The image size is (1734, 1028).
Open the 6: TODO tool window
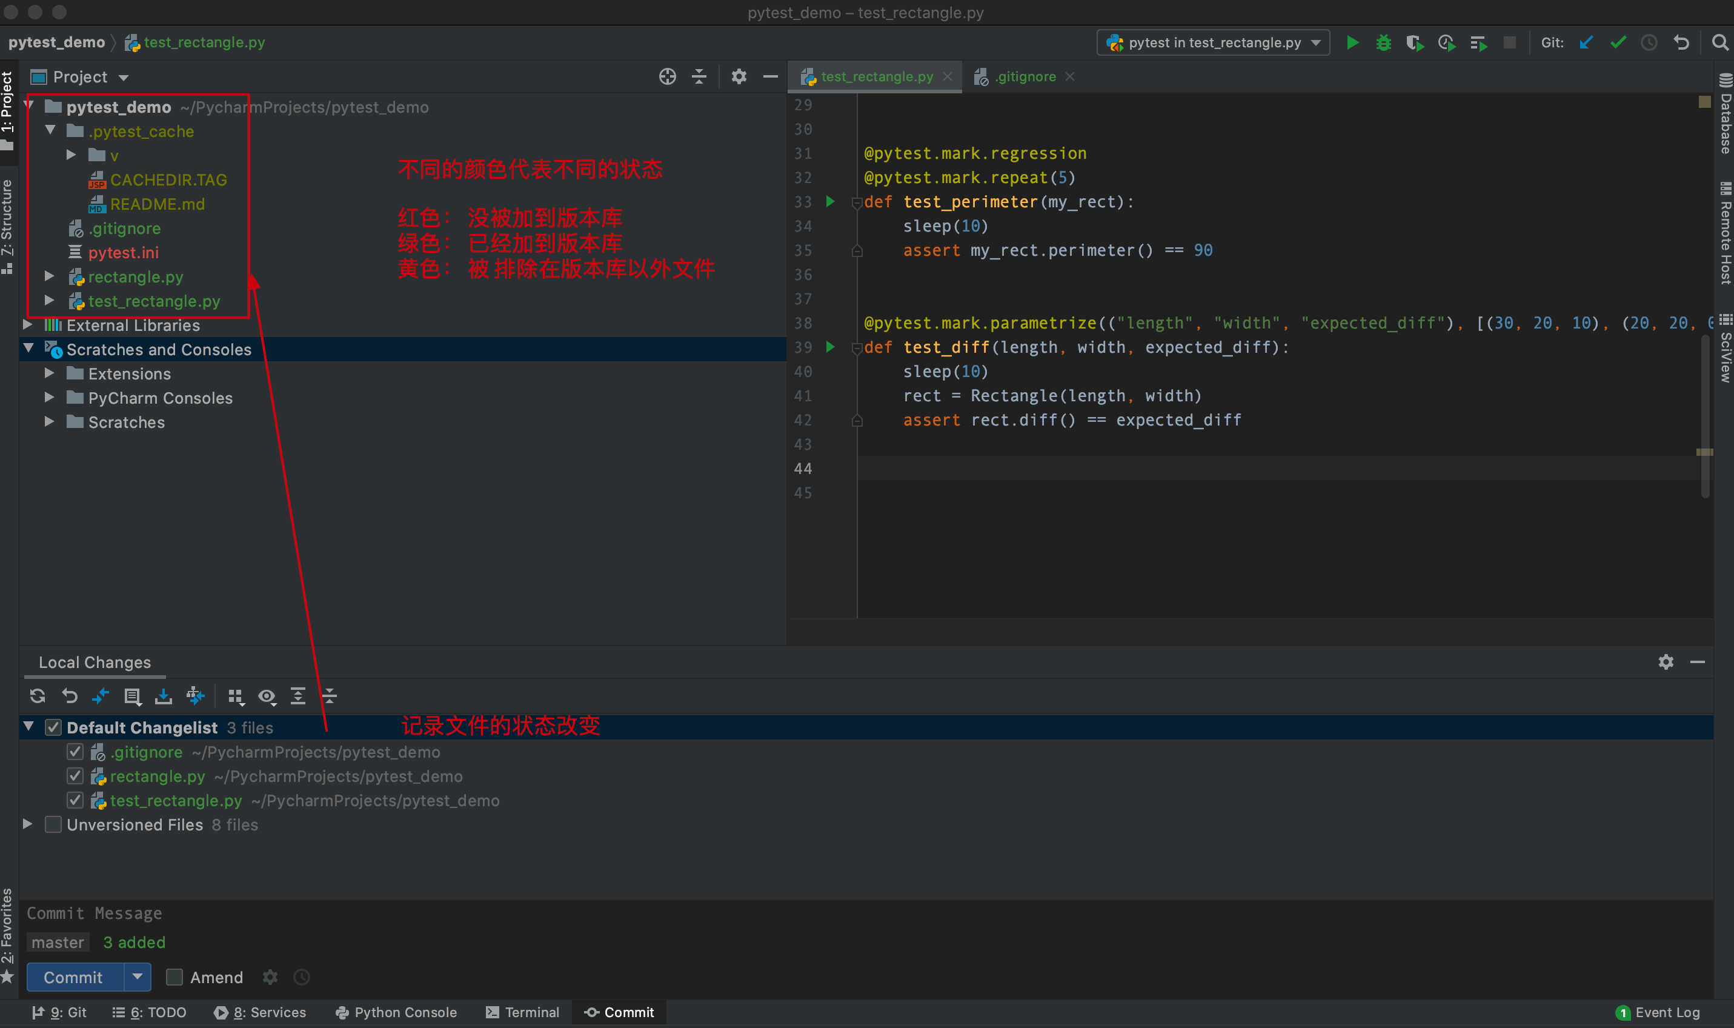[x=149, y=1012]
